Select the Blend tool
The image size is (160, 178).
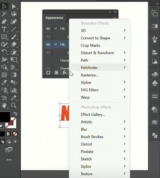click(x=14, y=82)
